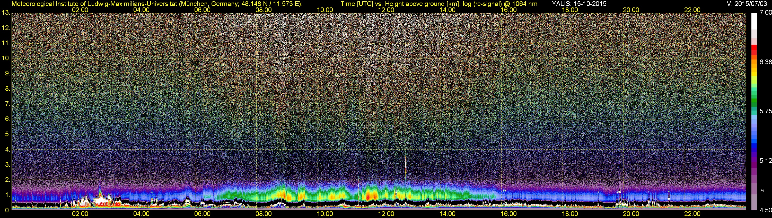The width and height of the screenshot is (772, 218).
Task: Click the 02:00 label on the upper time axis
Action: tap(80, 10)
